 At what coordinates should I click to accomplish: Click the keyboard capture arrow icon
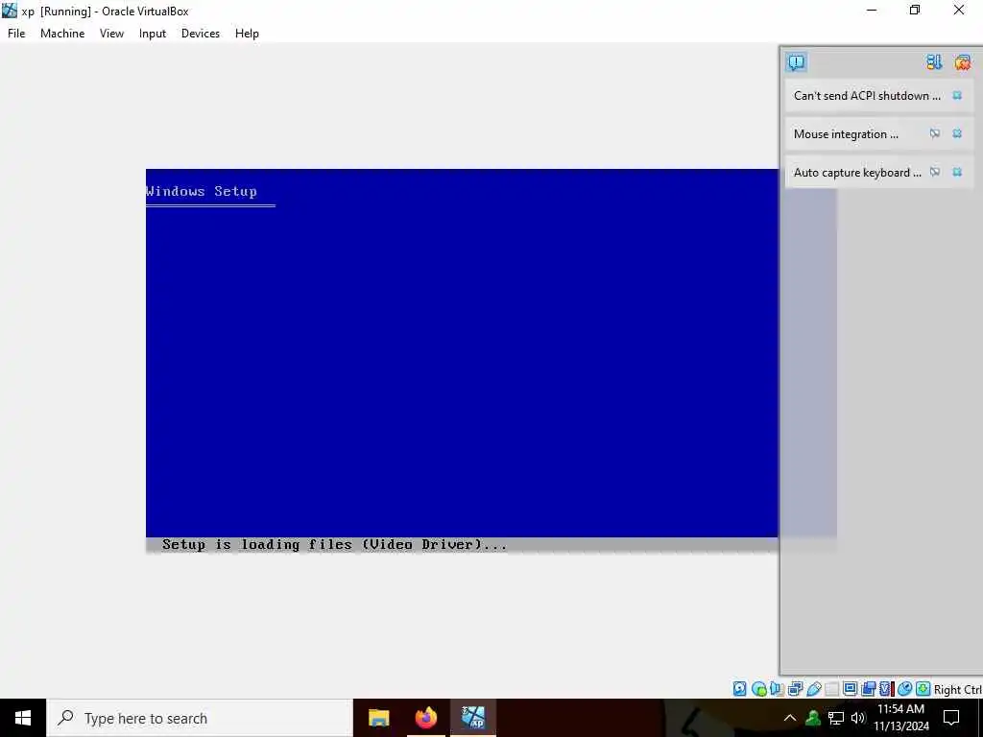pos(923,689)
